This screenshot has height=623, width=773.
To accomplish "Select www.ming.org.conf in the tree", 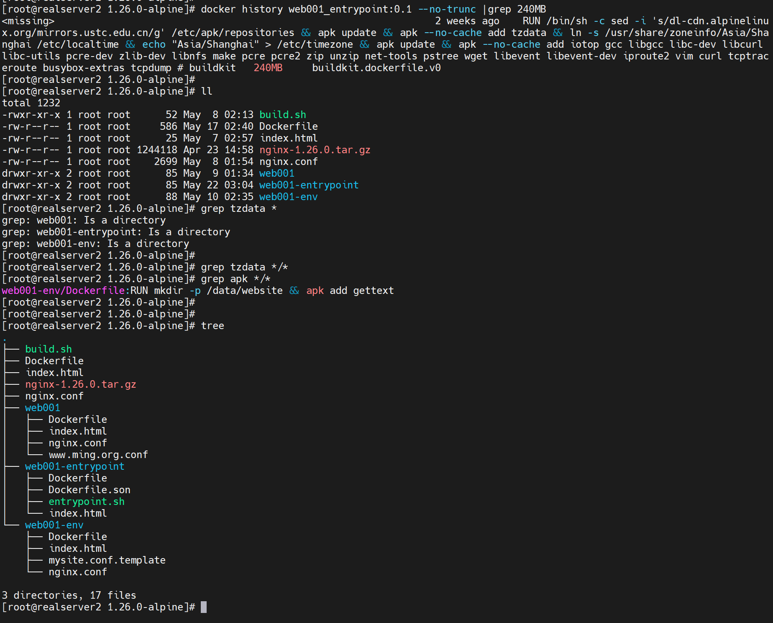I will [98, 455].
